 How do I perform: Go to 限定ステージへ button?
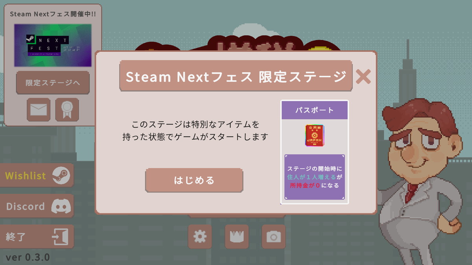pos(53,83)
